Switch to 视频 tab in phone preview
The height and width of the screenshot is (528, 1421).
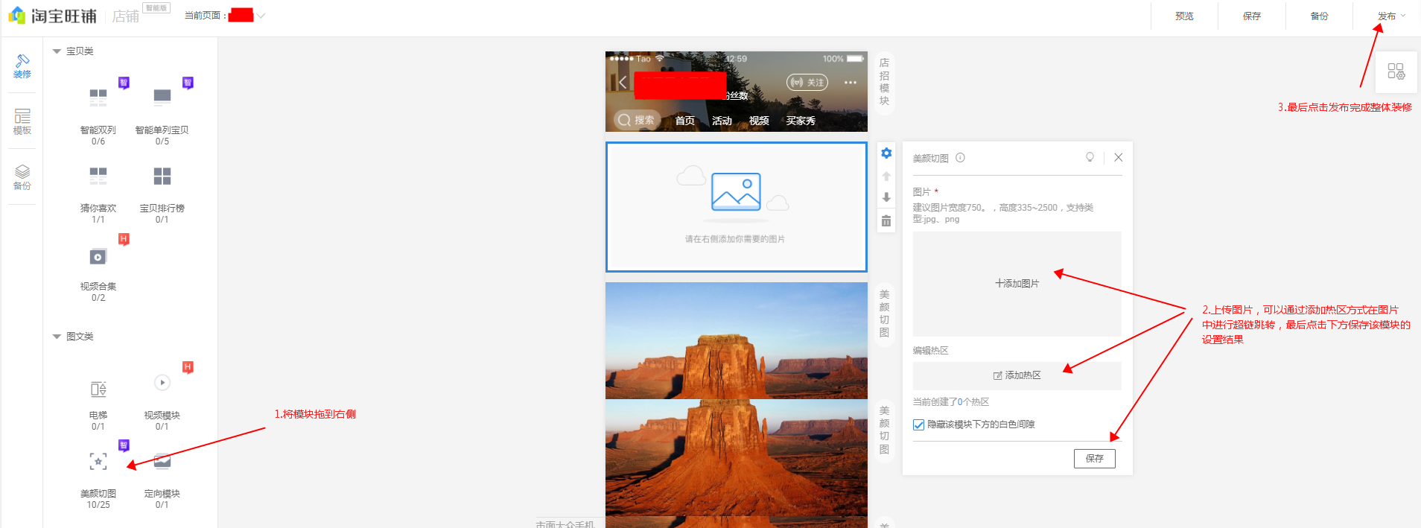click(x=759, y=121)
